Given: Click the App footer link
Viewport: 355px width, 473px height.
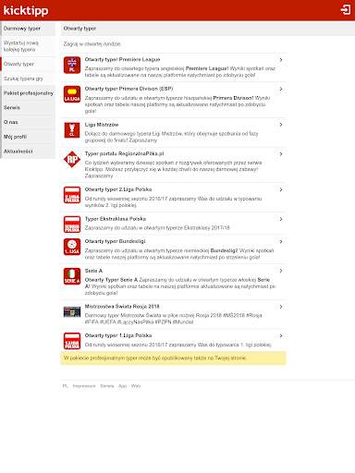Looking at the screenshot, I should click(122, 386).
